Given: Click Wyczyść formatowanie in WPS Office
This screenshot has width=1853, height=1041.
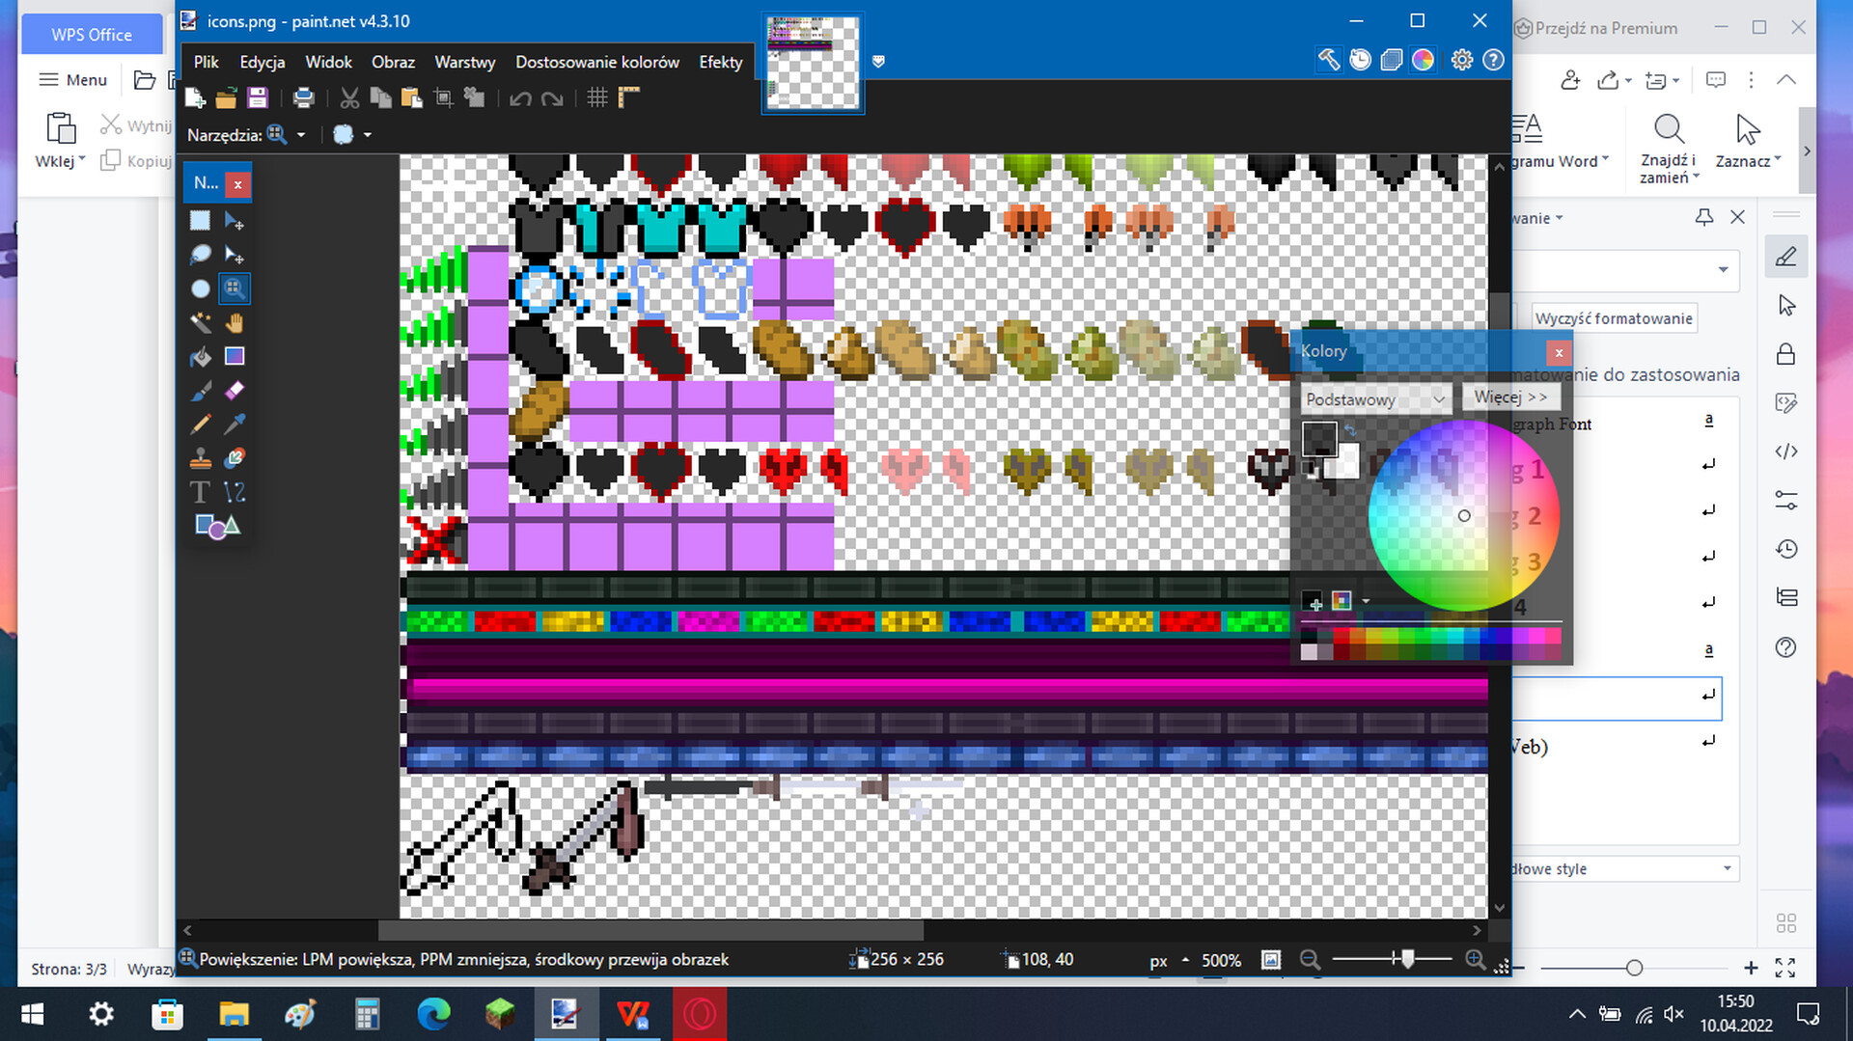Looking at the screenshot, I should 1613,317.
